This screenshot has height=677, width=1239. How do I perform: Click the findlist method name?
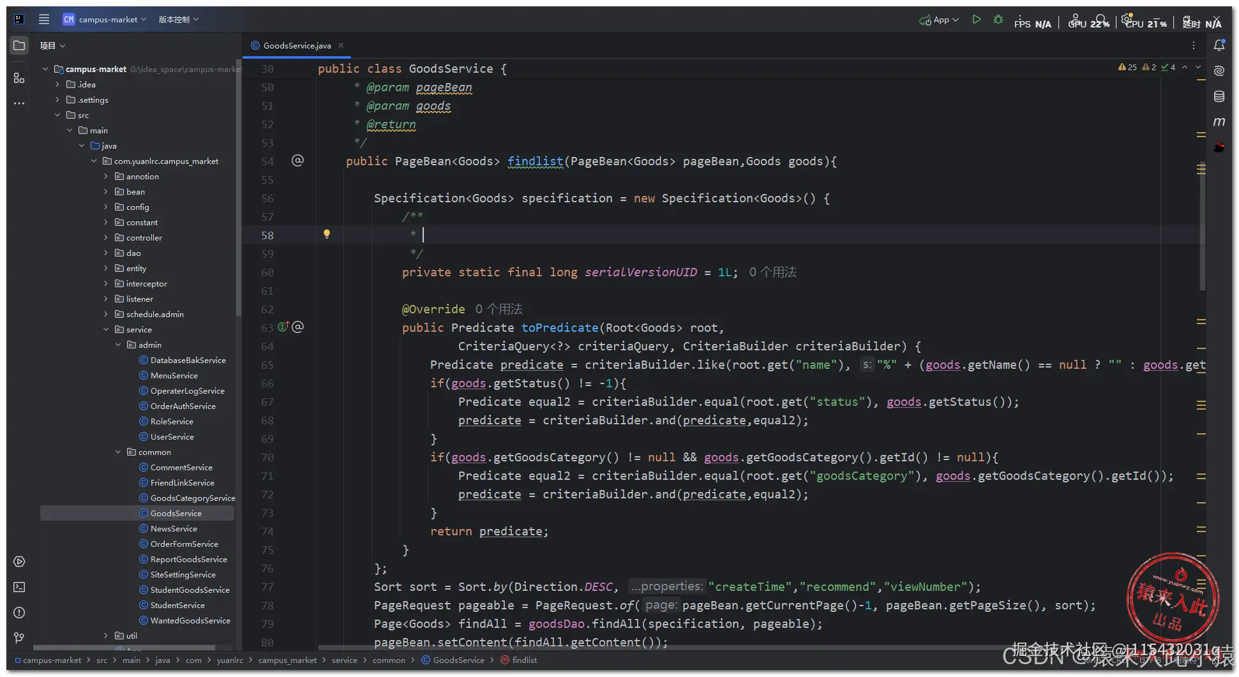pyautogui.click(x=535, y=161)
